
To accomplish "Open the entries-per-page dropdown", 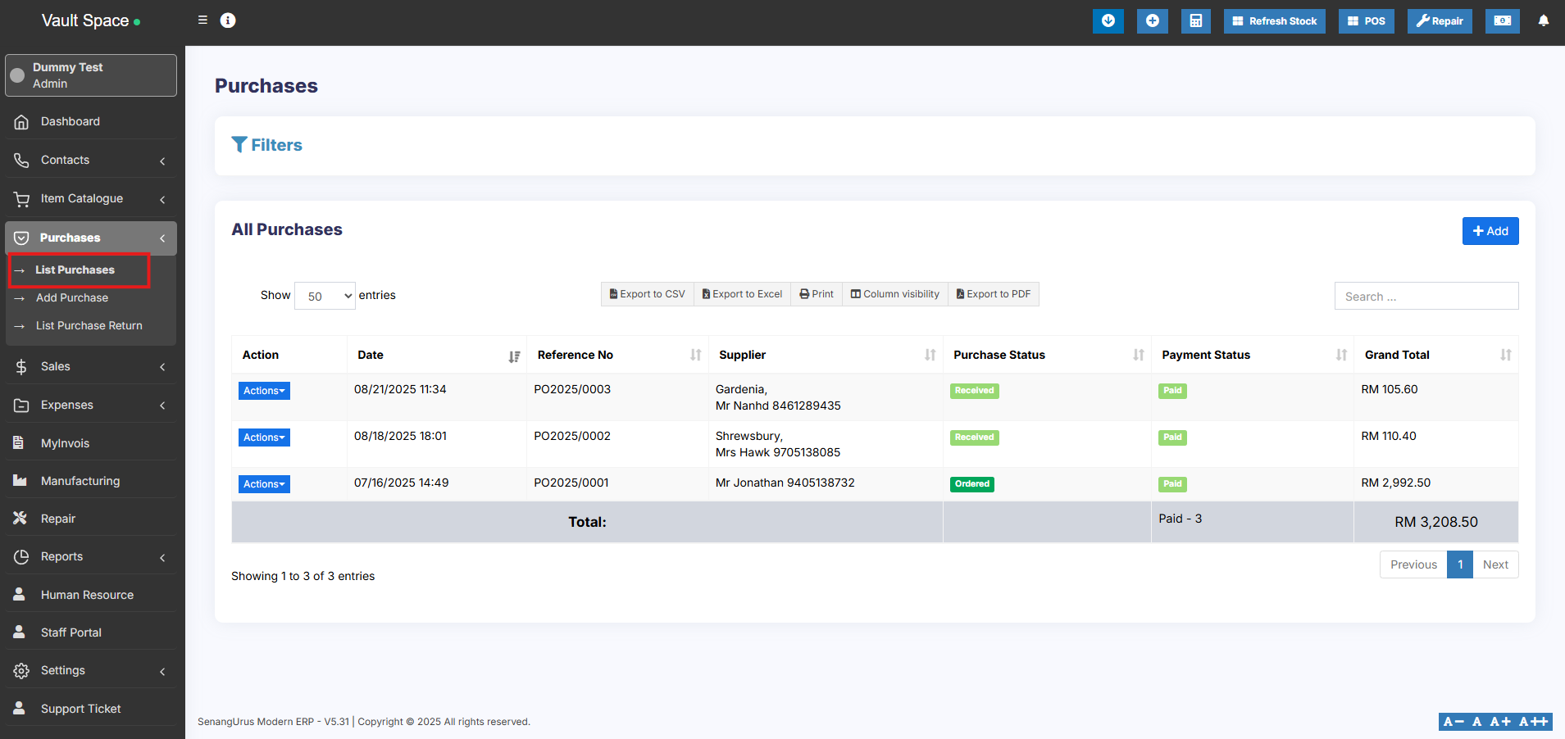I will [325, 296].
